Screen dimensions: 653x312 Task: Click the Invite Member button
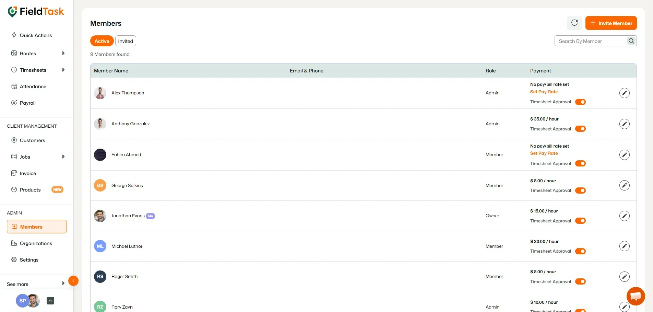(x=611, y=23)
